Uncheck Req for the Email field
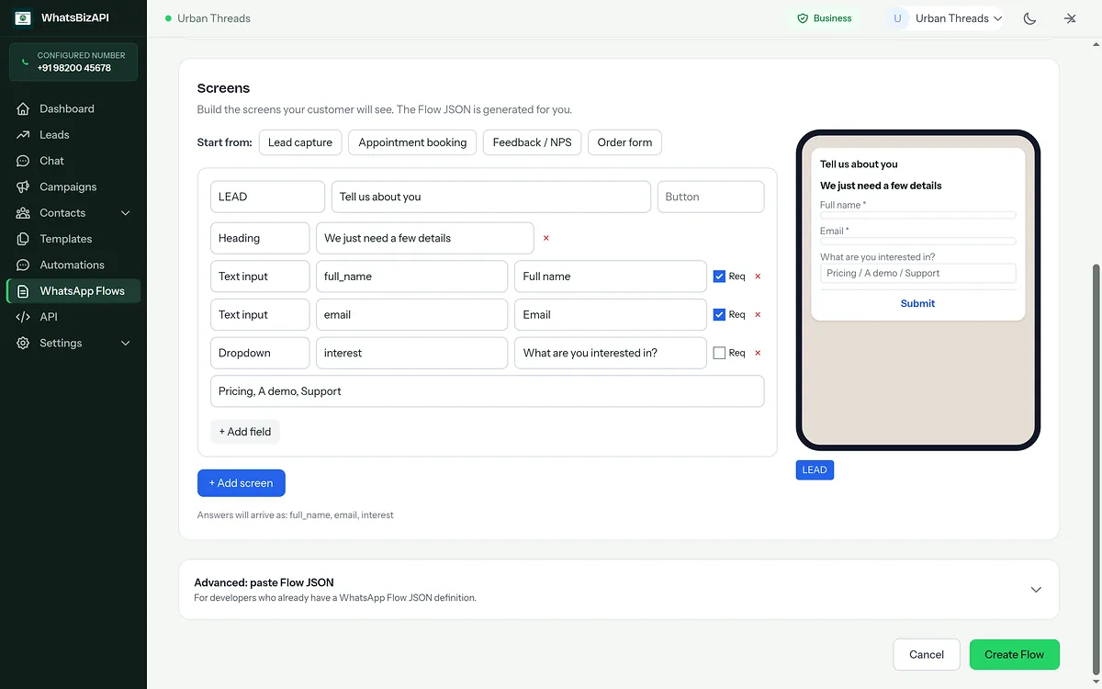Image resolution: width=1102 pixels, height=689 pixels. pyautogui.click(x=719, y=314)
